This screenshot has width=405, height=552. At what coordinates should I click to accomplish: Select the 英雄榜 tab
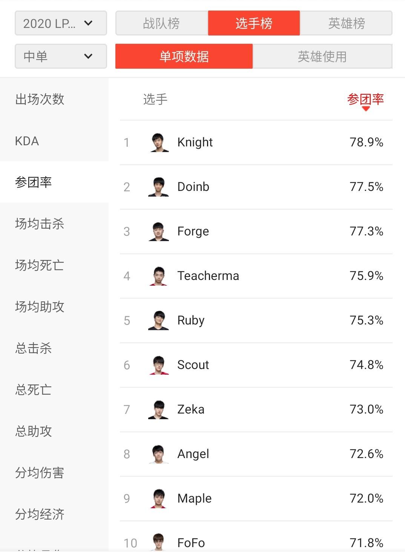346,23
